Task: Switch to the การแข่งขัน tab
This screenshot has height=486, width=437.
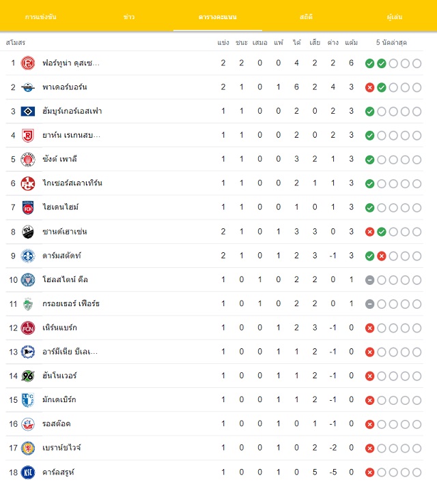Action: coord(41,17)
